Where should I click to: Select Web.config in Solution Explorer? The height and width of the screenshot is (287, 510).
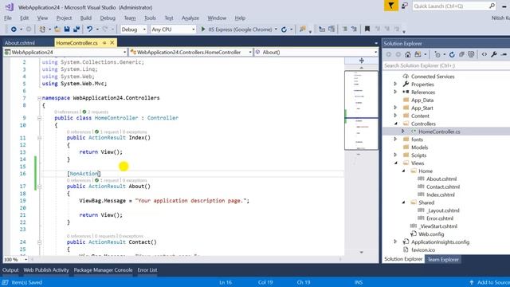tap(431, 234)
